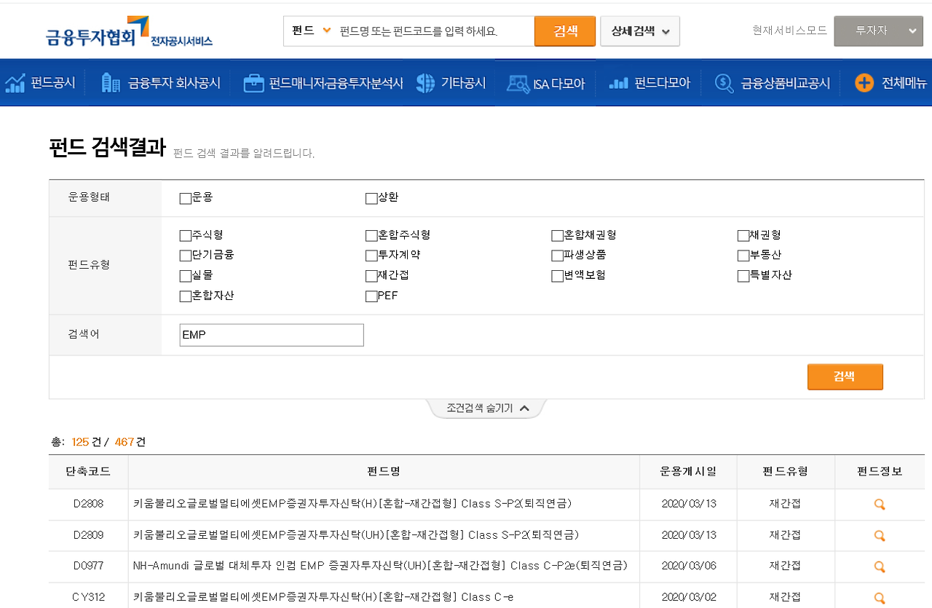Collapse search filters via 조건검색 숨기기

486,408
